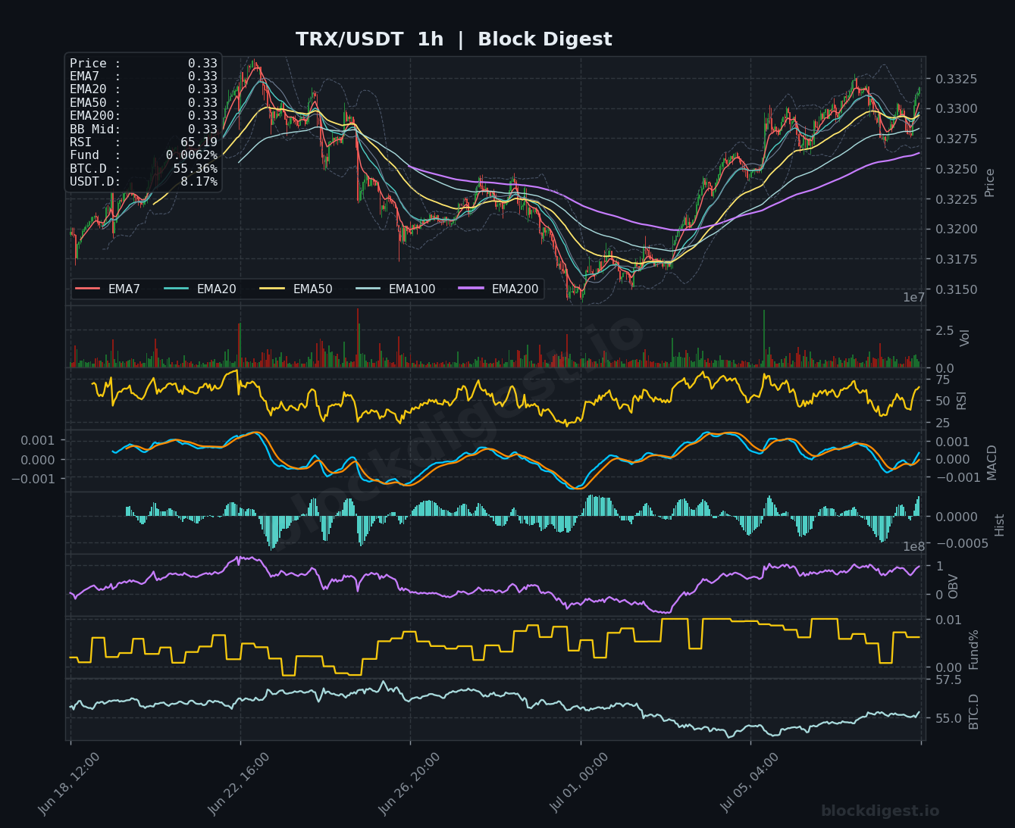Viewport: 1015px width, 828px height.
Task: Click the BB Mid row in info box
Action: click(143, 129)
